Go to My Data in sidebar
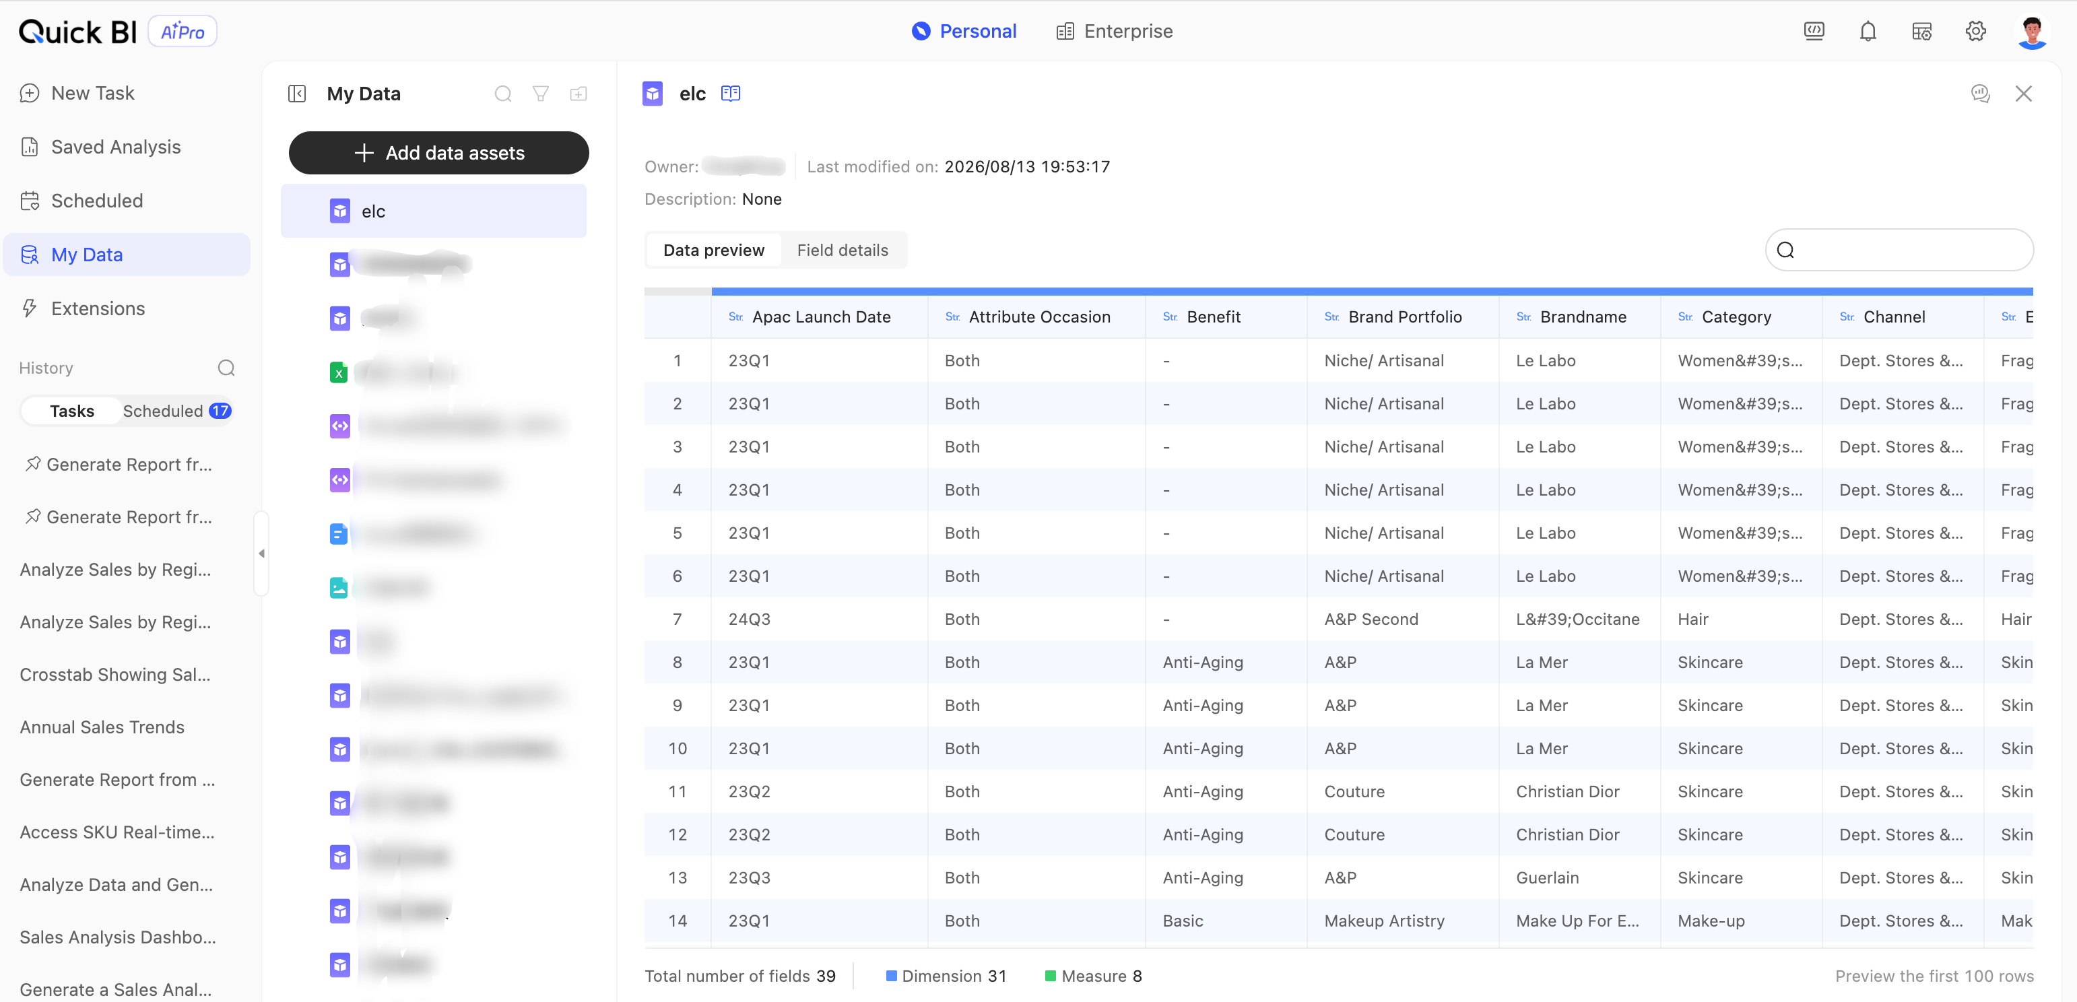2077x1002 pixels. (x=127, y=255)
